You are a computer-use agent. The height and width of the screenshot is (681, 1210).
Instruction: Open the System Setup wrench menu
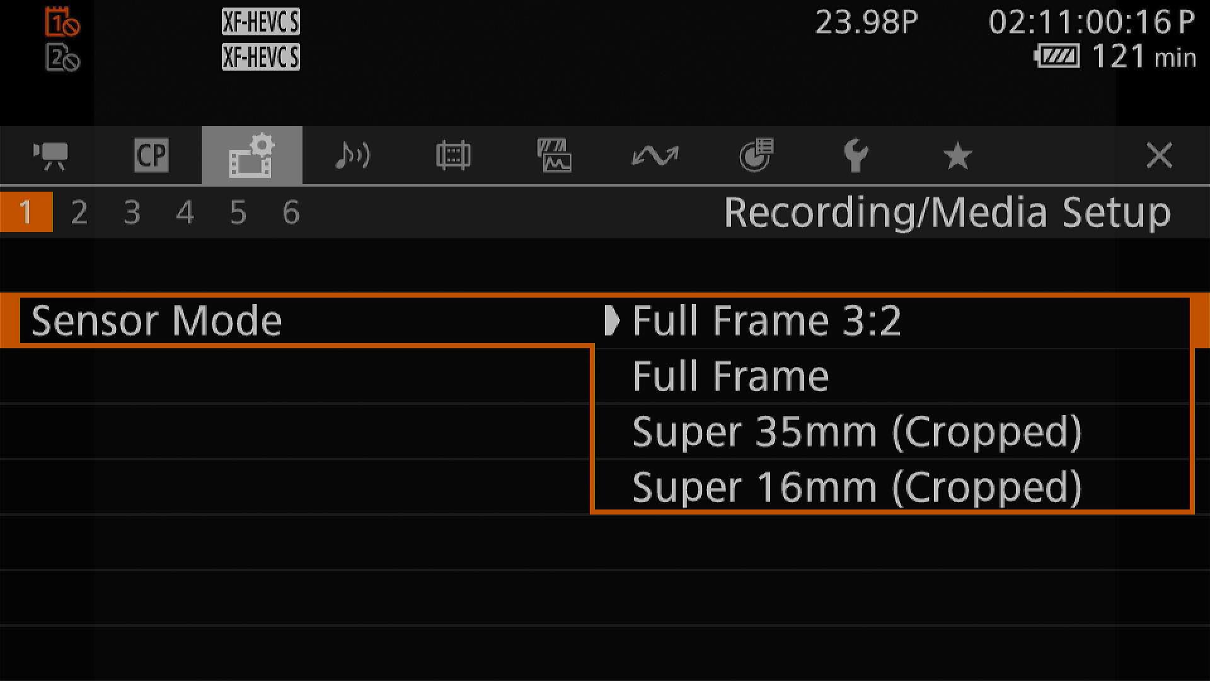pos(857,155)
